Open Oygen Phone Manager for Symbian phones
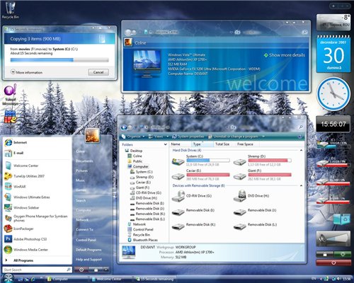354x283 pixels. point(36,218)
